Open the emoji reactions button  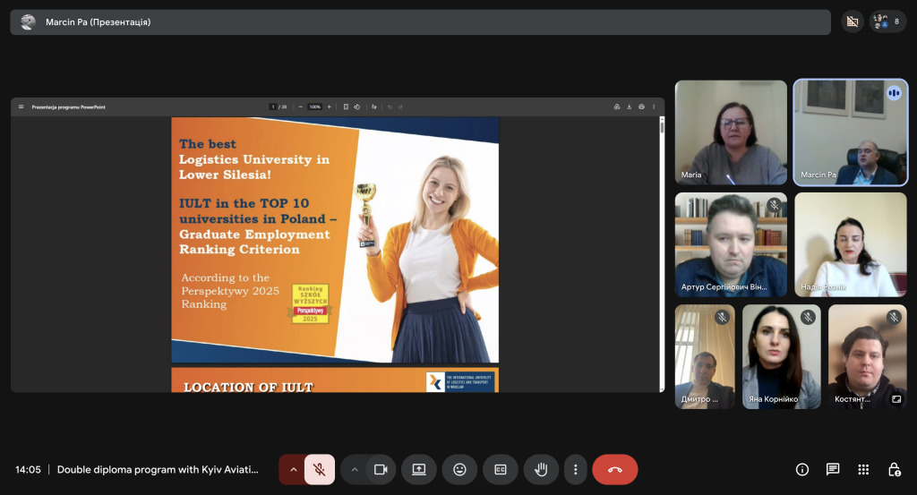coord(459,469)
